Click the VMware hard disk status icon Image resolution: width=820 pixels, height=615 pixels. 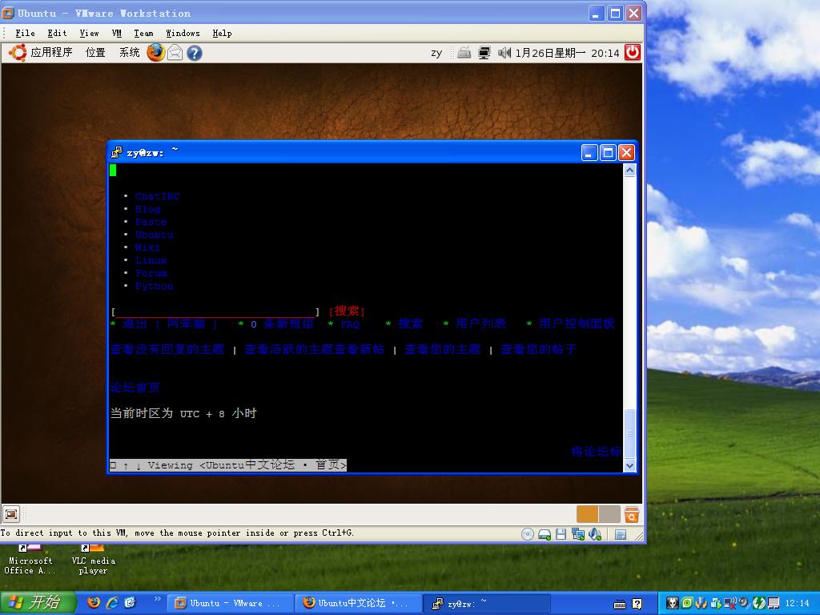(x=545, y=534)
